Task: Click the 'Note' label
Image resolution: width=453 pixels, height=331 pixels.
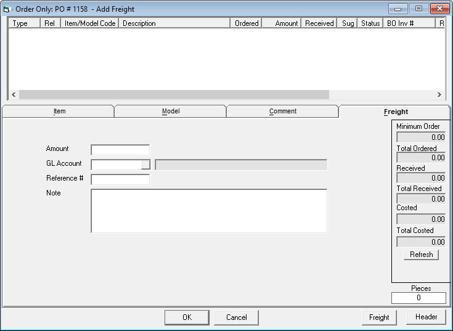Action: pyautogui.click(x=54, y=193)
